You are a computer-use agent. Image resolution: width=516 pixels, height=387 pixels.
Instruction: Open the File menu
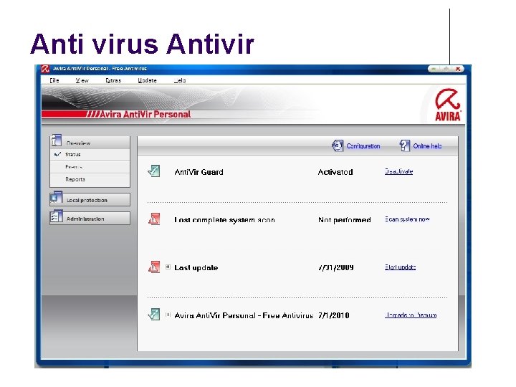(x=54, y=80)
